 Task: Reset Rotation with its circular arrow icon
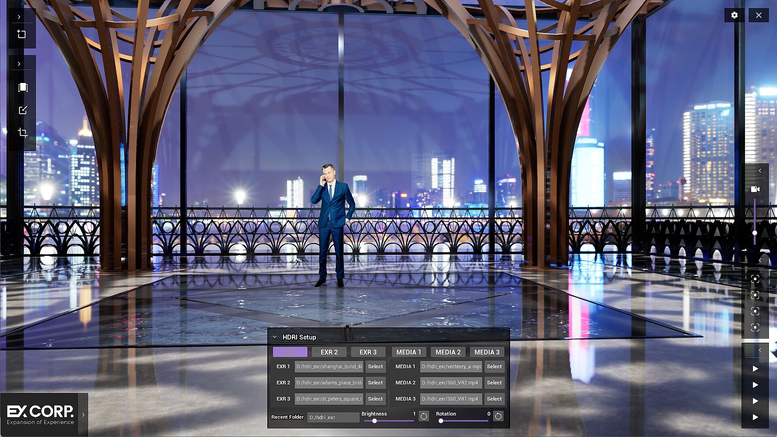pos(498,416)
